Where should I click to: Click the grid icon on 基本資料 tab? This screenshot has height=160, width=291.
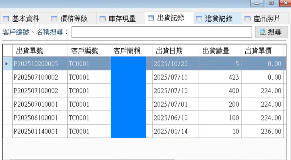pyautogui.click(x=7, y=19)
